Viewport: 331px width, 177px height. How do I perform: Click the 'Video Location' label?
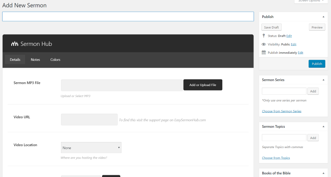point(25,145)
